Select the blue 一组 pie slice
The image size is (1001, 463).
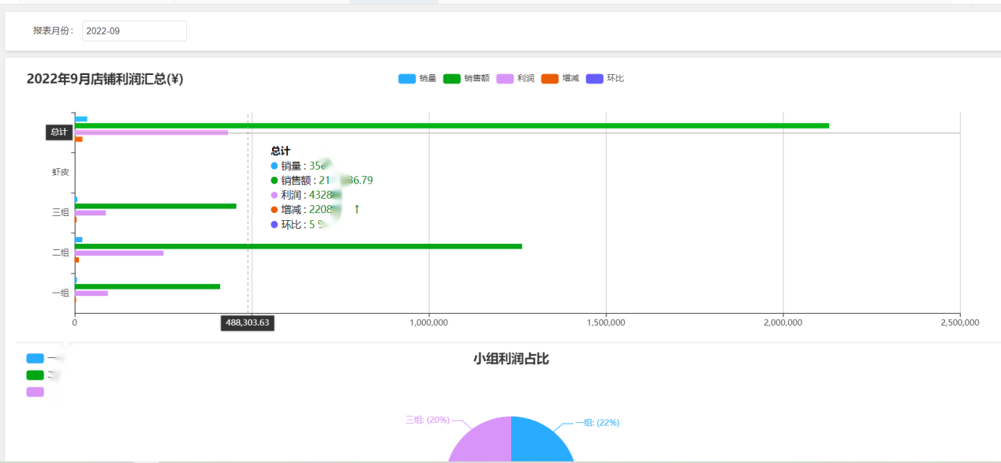(540, 443)
